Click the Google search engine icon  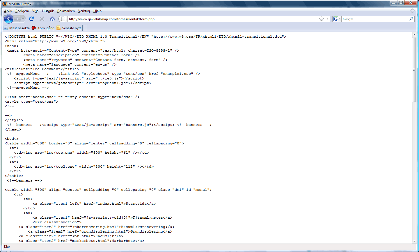[336, 19]
